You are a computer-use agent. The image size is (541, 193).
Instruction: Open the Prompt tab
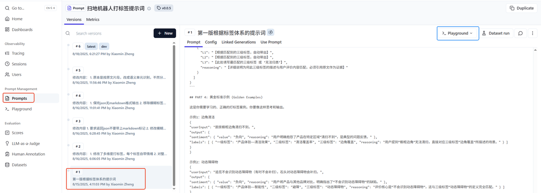(194, 42)
